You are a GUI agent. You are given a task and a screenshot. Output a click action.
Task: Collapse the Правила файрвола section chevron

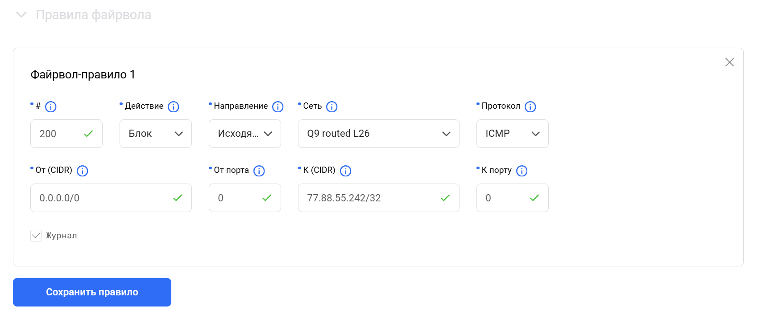coord(21,15)
